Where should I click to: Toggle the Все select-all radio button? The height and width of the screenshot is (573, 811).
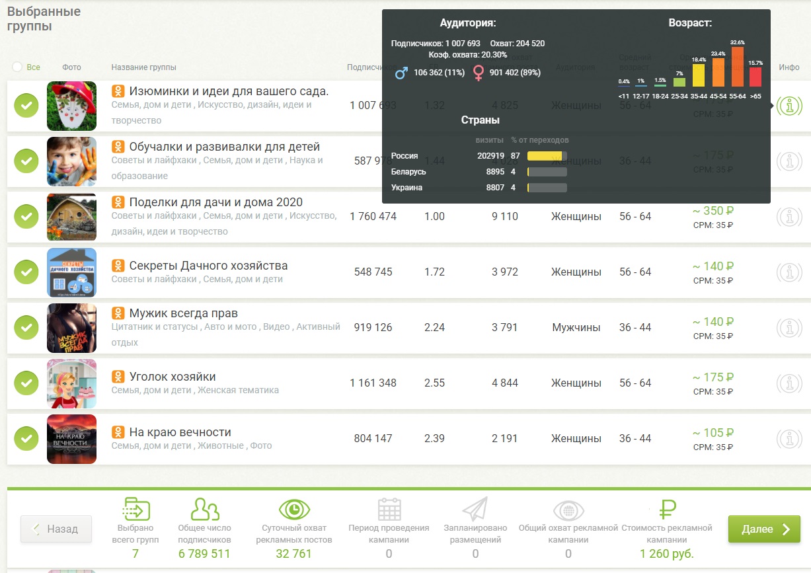[x=17, y=67]
